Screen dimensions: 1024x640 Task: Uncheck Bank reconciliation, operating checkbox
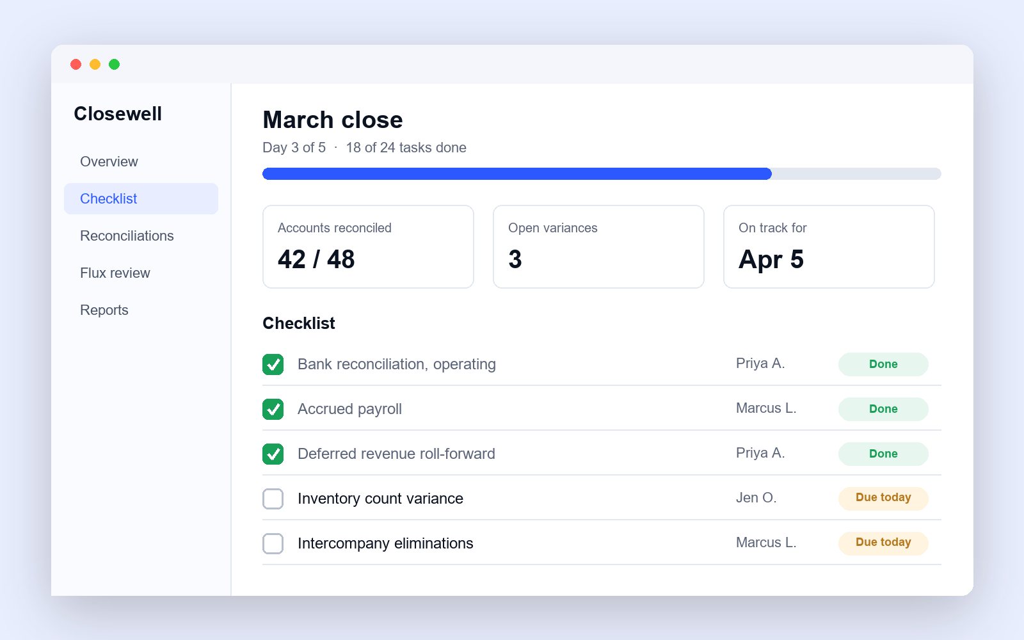point(273,364)
